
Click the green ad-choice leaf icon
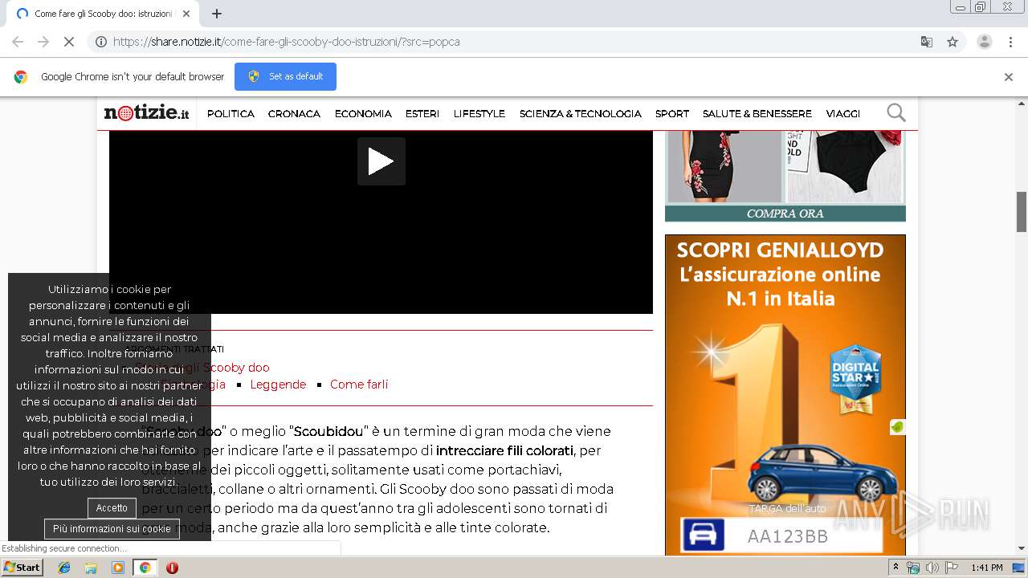pos(897,427)
